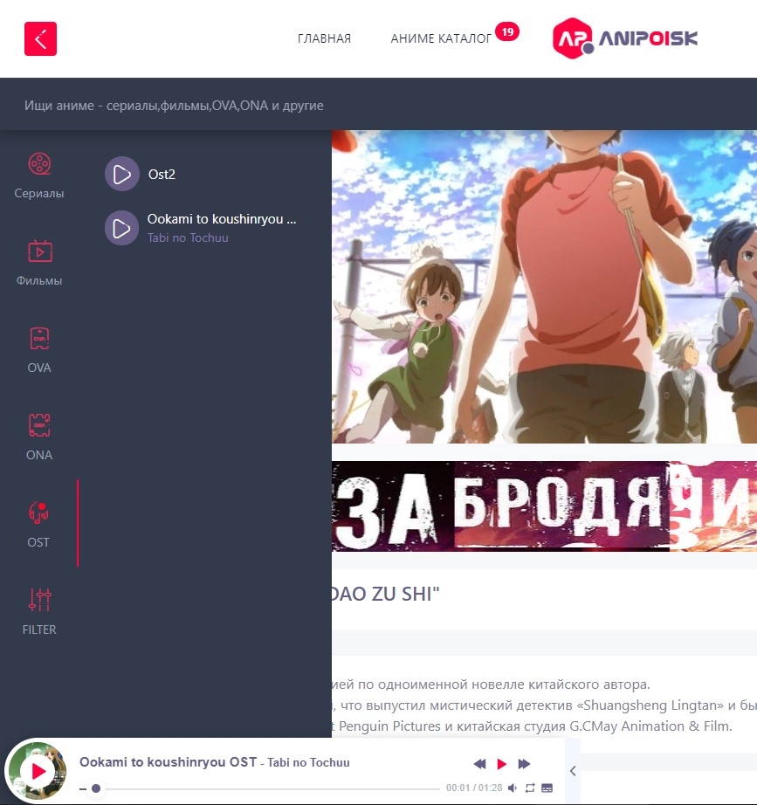
Task: Play the Ookami to koushinryou track in list
Action: [x=121, y=228]
